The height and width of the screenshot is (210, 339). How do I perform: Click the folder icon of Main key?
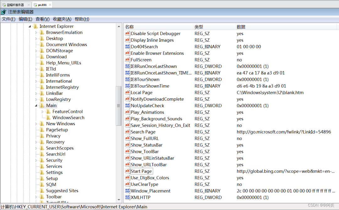click(42, 106)
